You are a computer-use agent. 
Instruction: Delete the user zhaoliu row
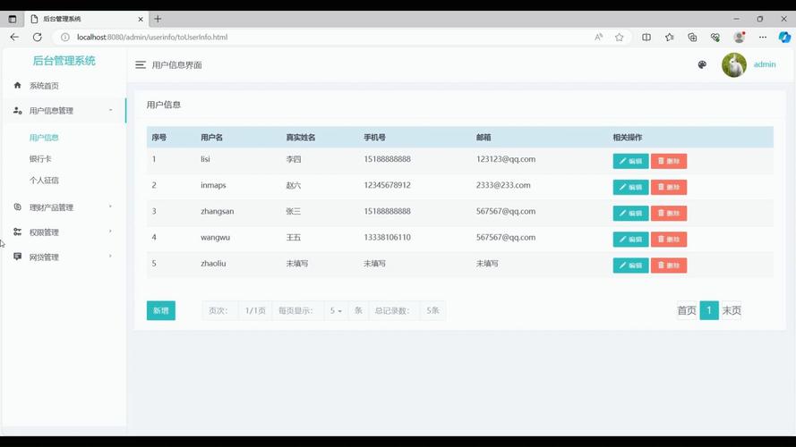[x=668, y=266]
